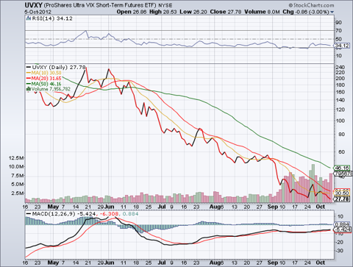The height and width of the screenshot is (267, 353).
Task: Click the Volume 7,956,782 legend entry
Action: click(51, 89)
